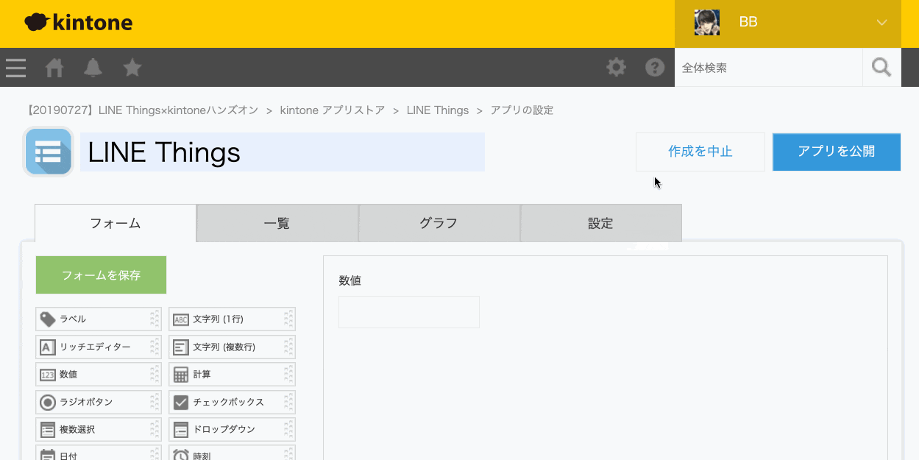Open kintone settings via the gear icon

pos(616,67)
